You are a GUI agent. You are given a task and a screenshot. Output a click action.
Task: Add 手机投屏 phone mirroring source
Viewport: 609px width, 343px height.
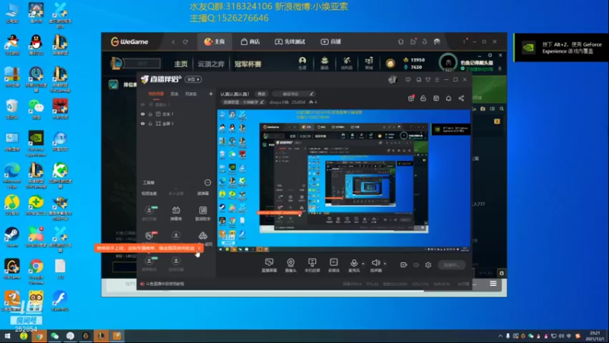312,265
